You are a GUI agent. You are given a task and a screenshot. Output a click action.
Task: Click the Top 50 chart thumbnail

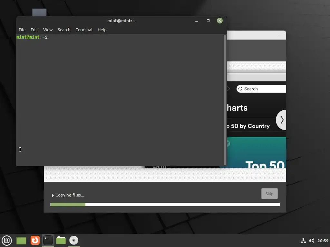click(257, 152)
